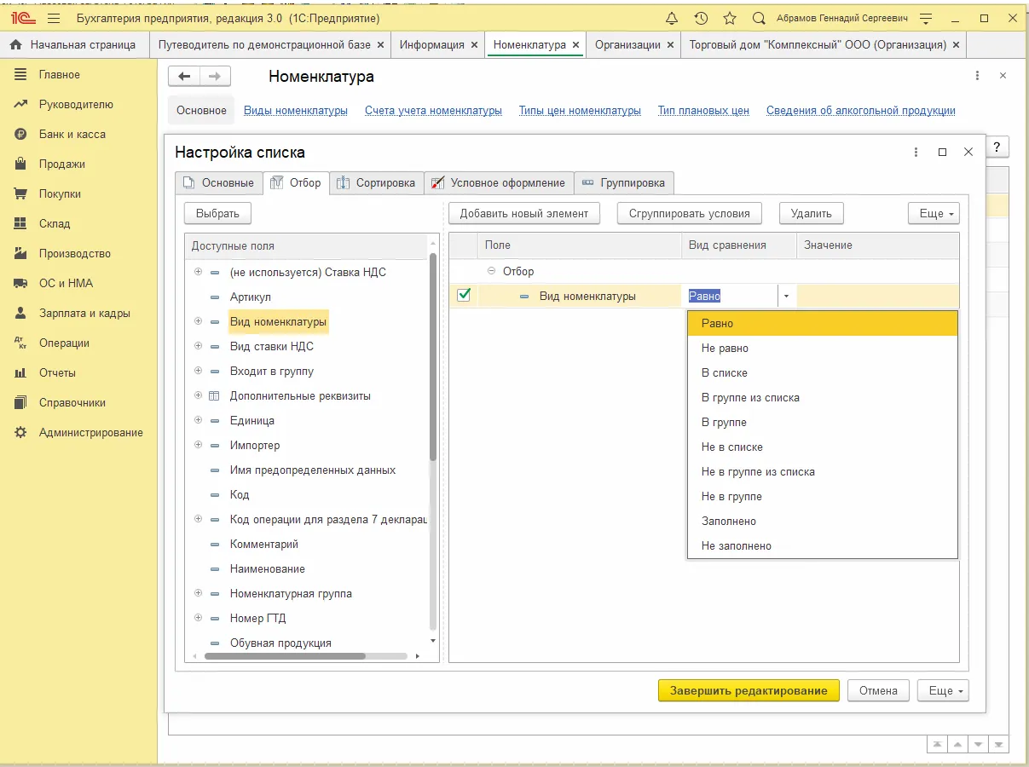
Task: Go to Банк и касса section
Action: [x=72, y=135]
